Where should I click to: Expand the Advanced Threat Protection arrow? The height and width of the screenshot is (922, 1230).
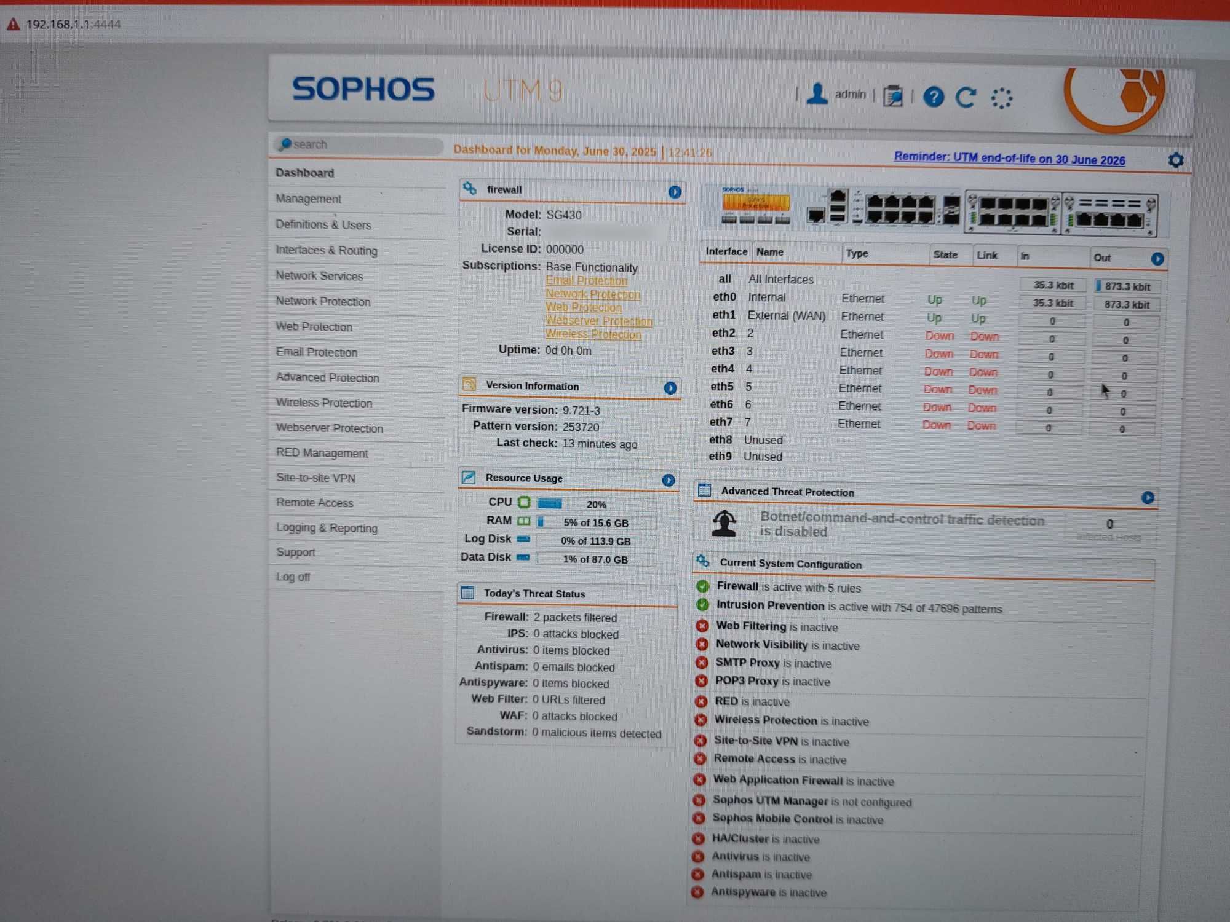(x=1147, y=497)
